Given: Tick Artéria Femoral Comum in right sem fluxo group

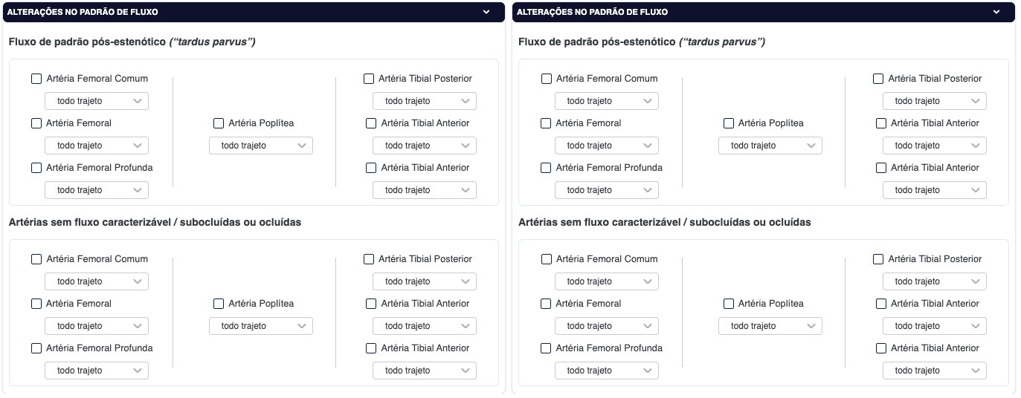Looking at the screenshot, I should tap(547, 259).
